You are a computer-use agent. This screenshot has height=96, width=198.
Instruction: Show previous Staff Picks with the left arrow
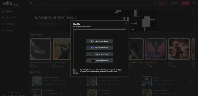(186, 35)
